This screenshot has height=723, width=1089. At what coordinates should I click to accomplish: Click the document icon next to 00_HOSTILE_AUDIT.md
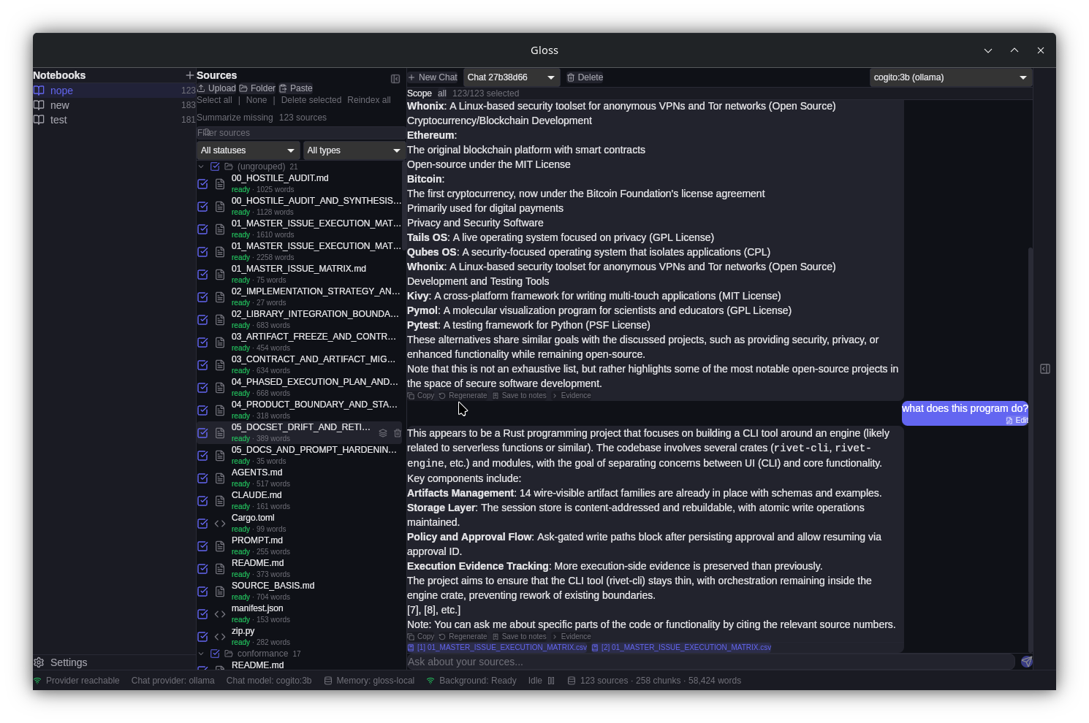(220, 184)
